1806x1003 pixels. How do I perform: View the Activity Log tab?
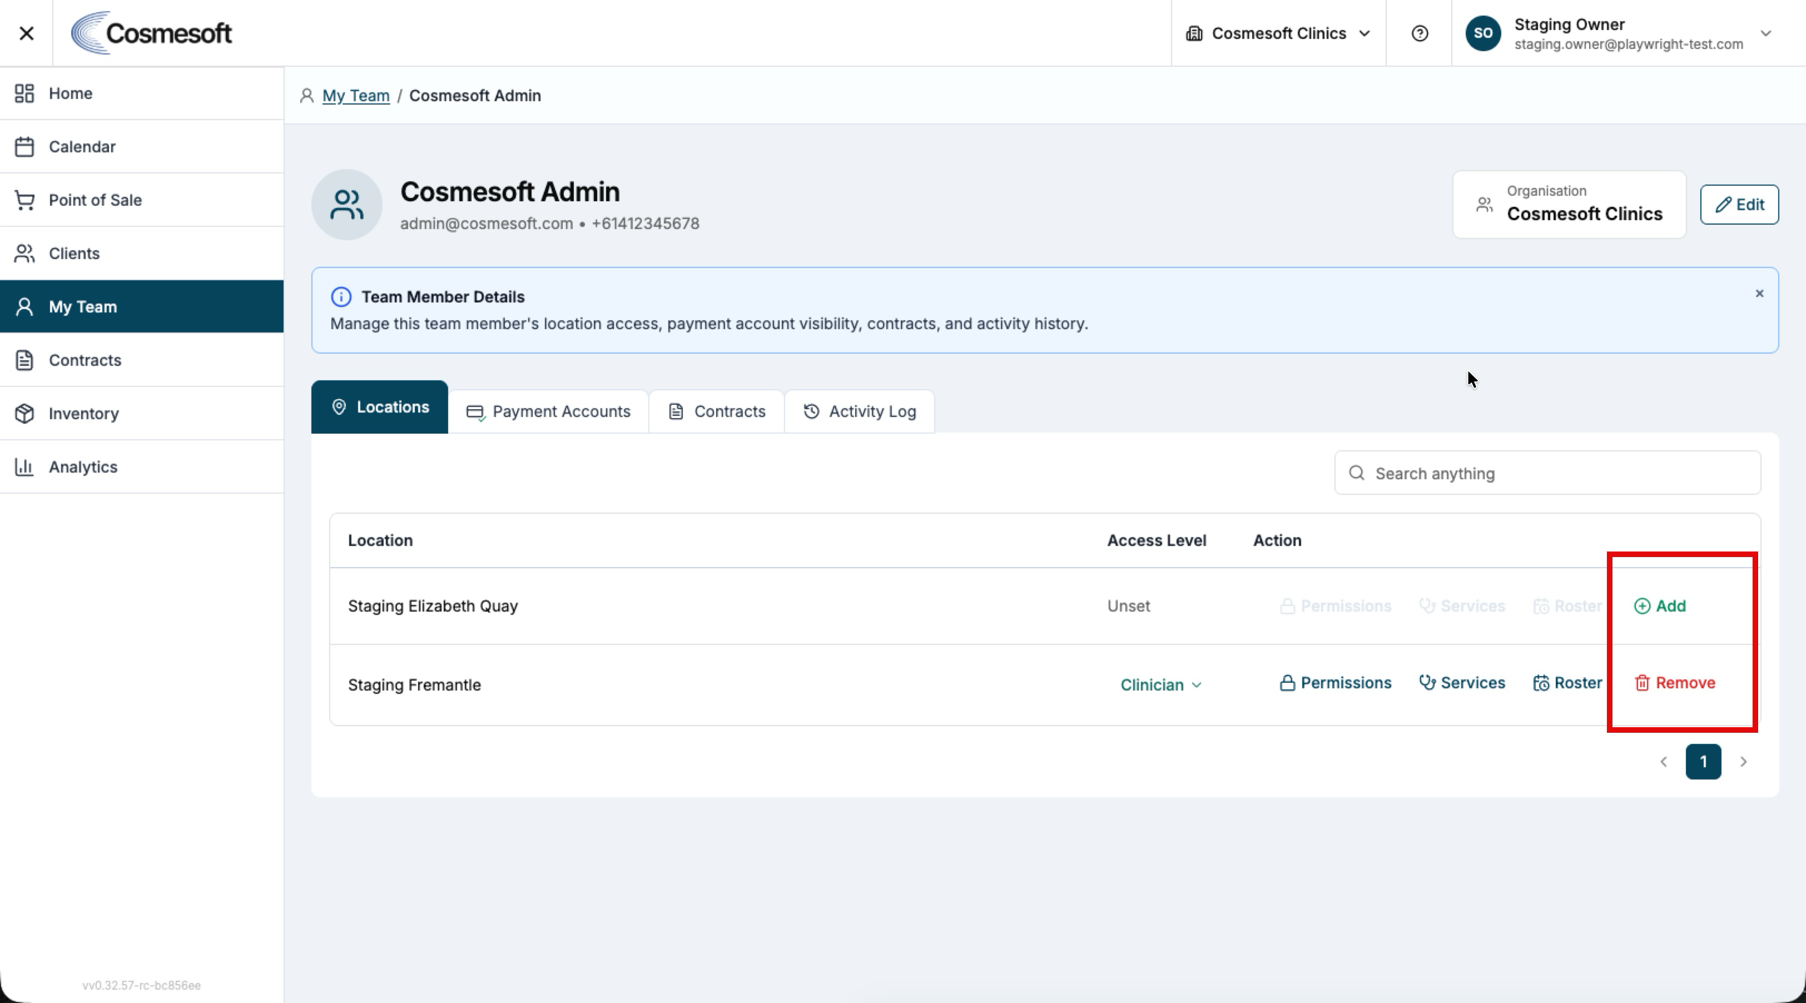coord(860,411)
